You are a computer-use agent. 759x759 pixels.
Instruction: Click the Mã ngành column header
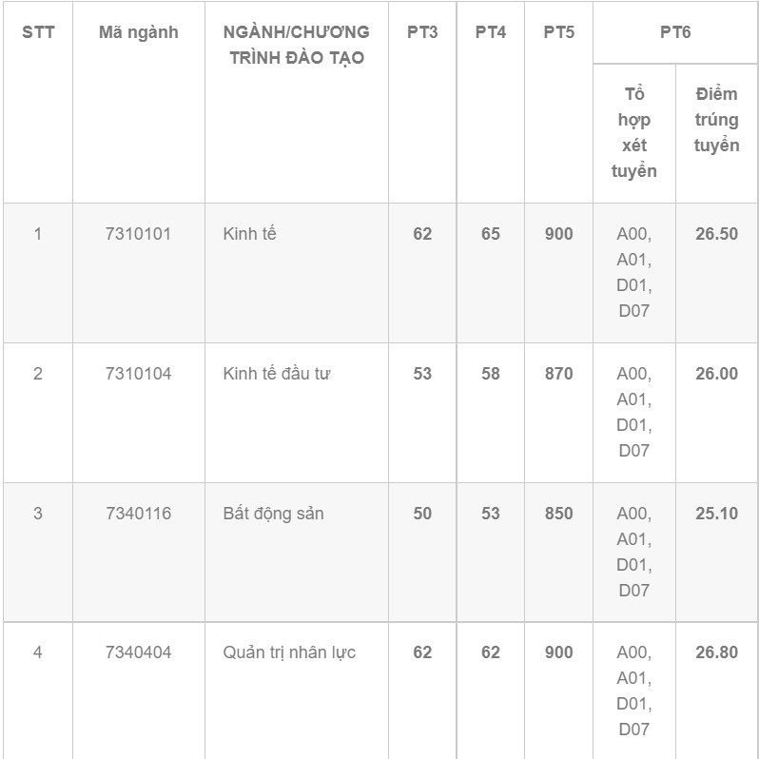click(x=138, y=32)
